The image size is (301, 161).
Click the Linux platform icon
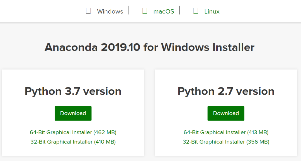(196, 11)
